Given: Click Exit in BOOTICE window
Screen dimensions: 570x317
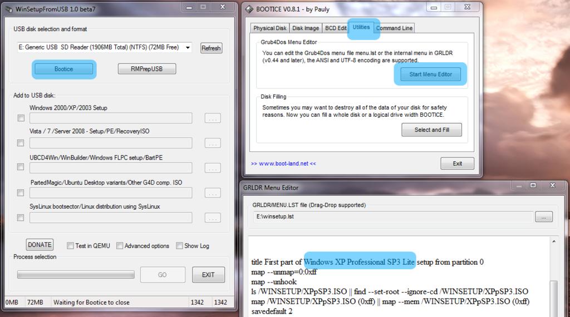Looking at the screenshot, I should point(458,164).
